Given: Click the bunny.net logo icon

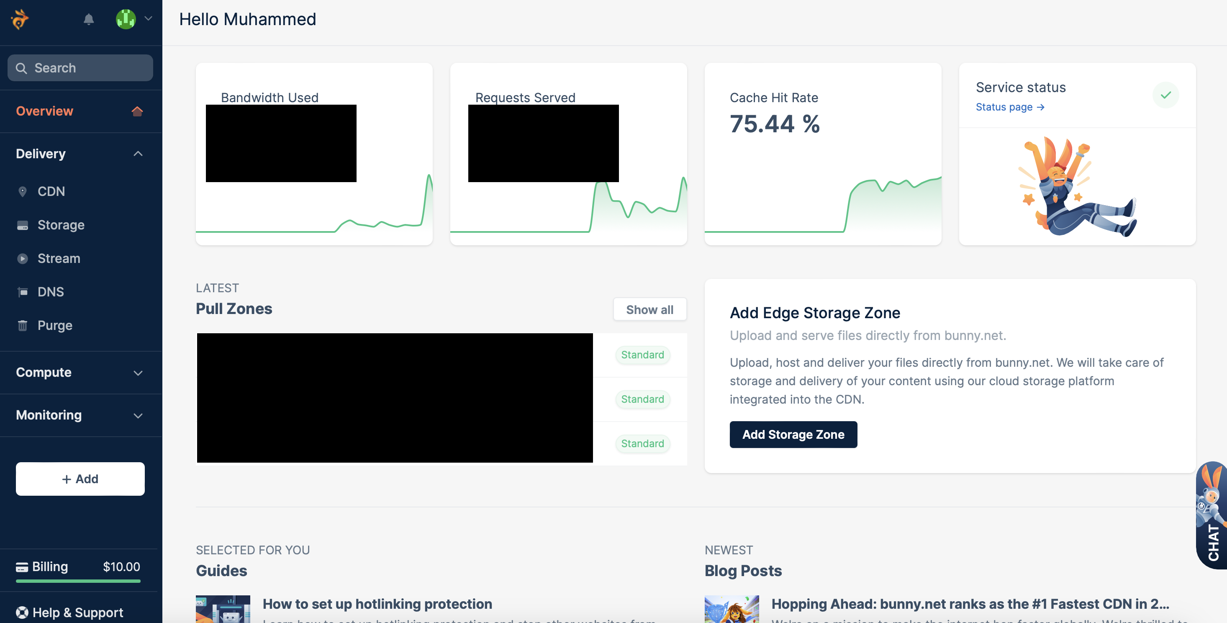Looking at the screenshot, I should tap(20, 19).
